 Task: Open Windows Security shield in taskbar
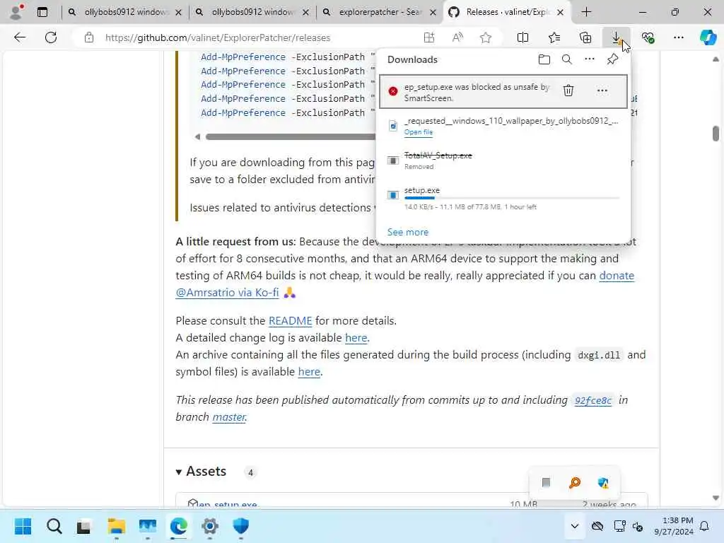(x=240, y=526)
